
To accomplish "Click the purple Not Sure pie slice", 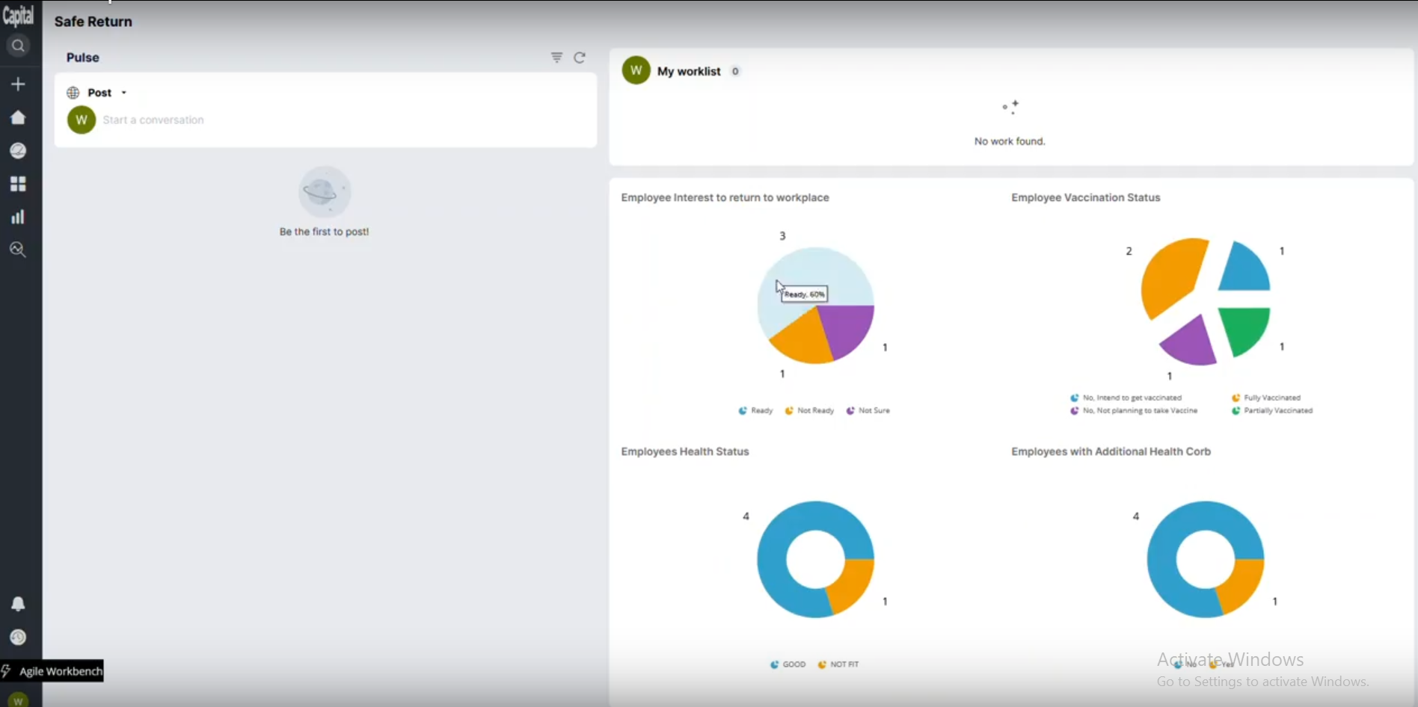I will pos(847,329).
